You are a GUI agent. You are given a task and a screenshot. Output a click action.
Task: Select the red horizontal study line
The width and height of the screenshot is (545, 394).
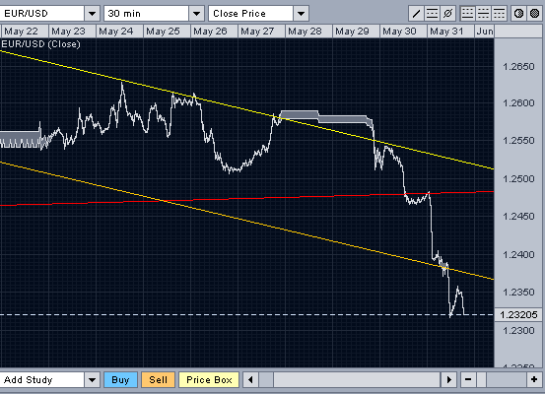click(246, 198)
